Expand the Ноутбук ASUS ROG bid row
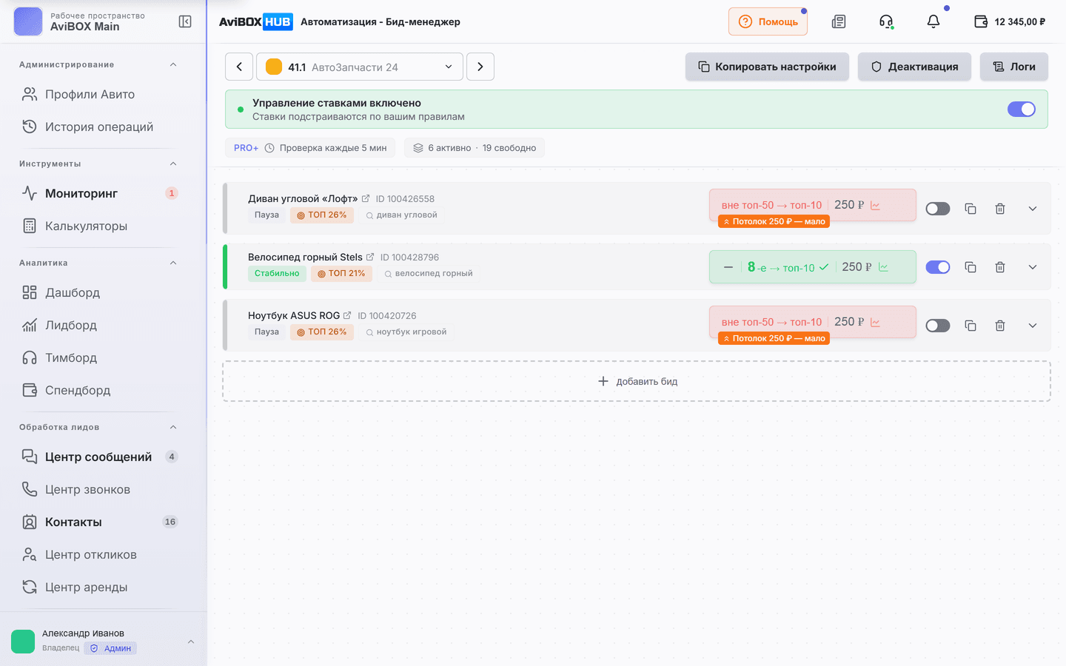This screenshot has width=1066, height=666. pyautogui.click(x=1033, y=326)
